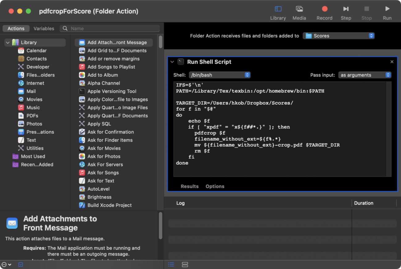Show the action Options
The width and height of the screenshot is (401, 269).
[215, 186]
